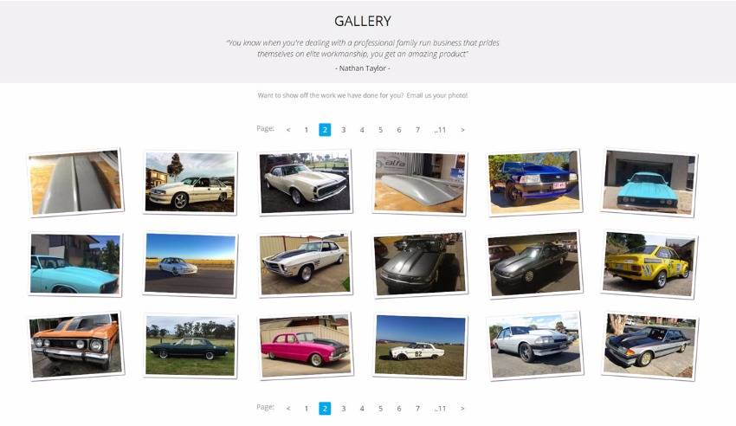
Task: Go to page 3 in top pagination
Action: coord(343,130)
